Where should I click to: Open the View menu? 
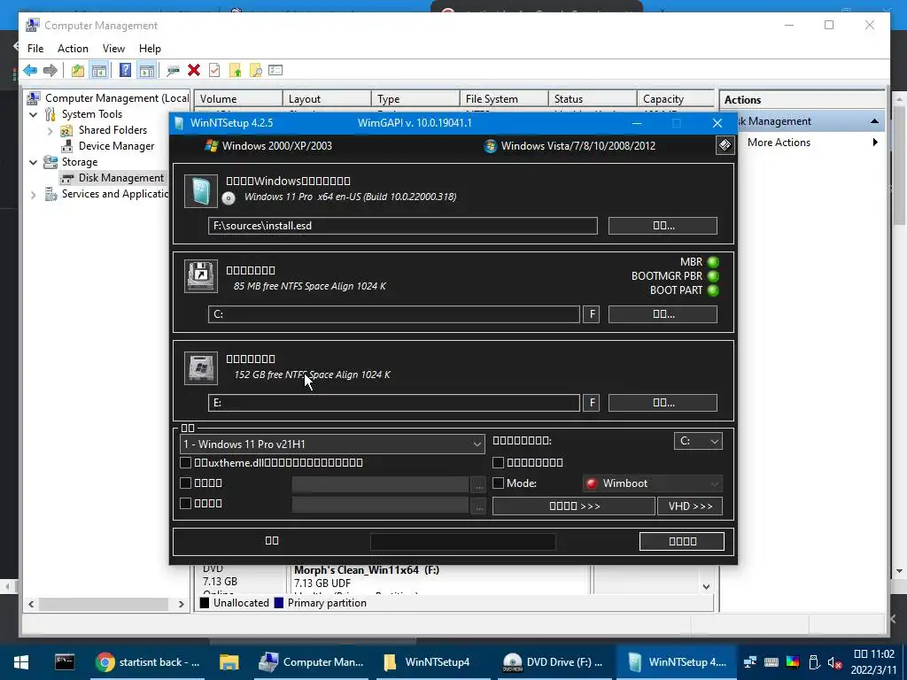[x=113, y=49]
